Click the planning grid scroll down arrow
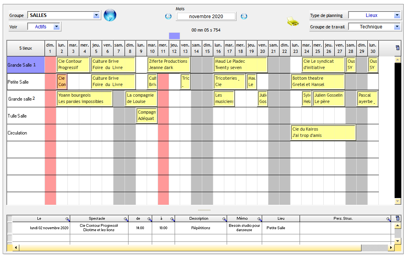 [x=398, y=202]
